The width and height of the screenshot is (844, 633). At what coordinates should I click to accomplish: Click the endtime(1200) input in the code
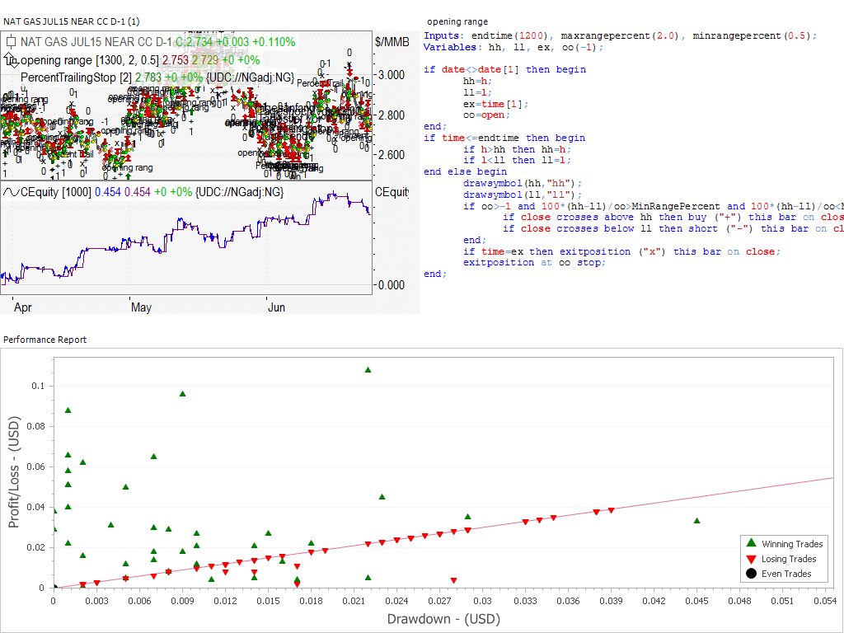(x=510, y=35)
